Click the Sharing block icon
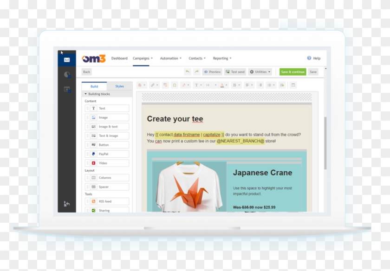Image resolution: width=390 pixels, height=271 pixels. point(93,210)
